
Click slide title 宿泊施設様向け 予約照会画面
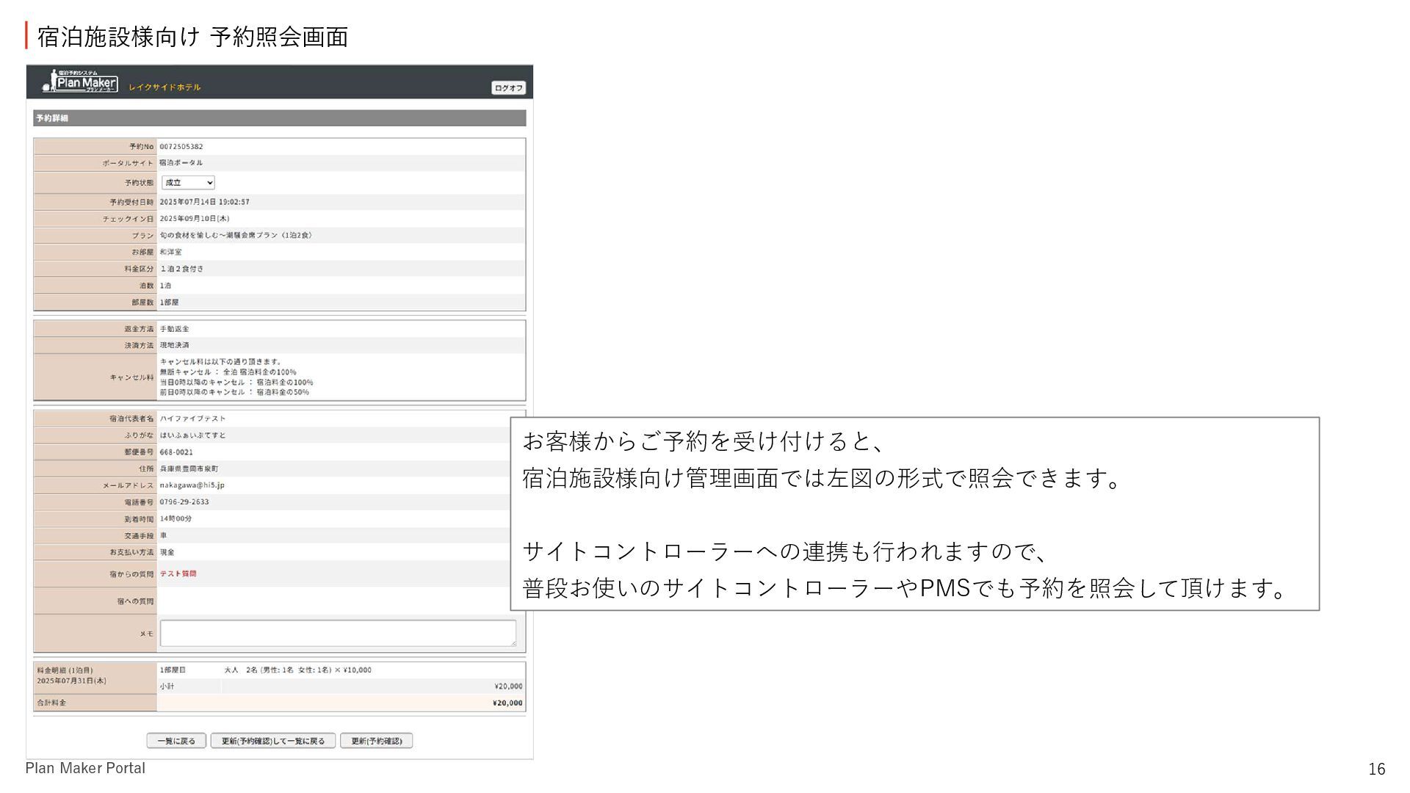[x=192, y=37]
